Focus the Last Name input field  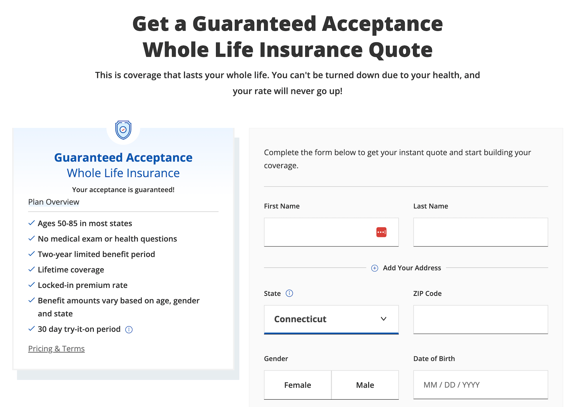click(x=480, y=232)
